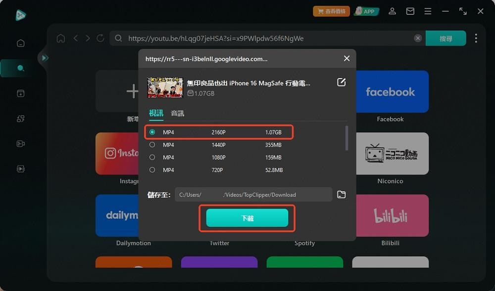The width and height of the screenshot is (495, 291).
Task: Switch to the 視訊 video tab
Action: (x=156, y=113)
